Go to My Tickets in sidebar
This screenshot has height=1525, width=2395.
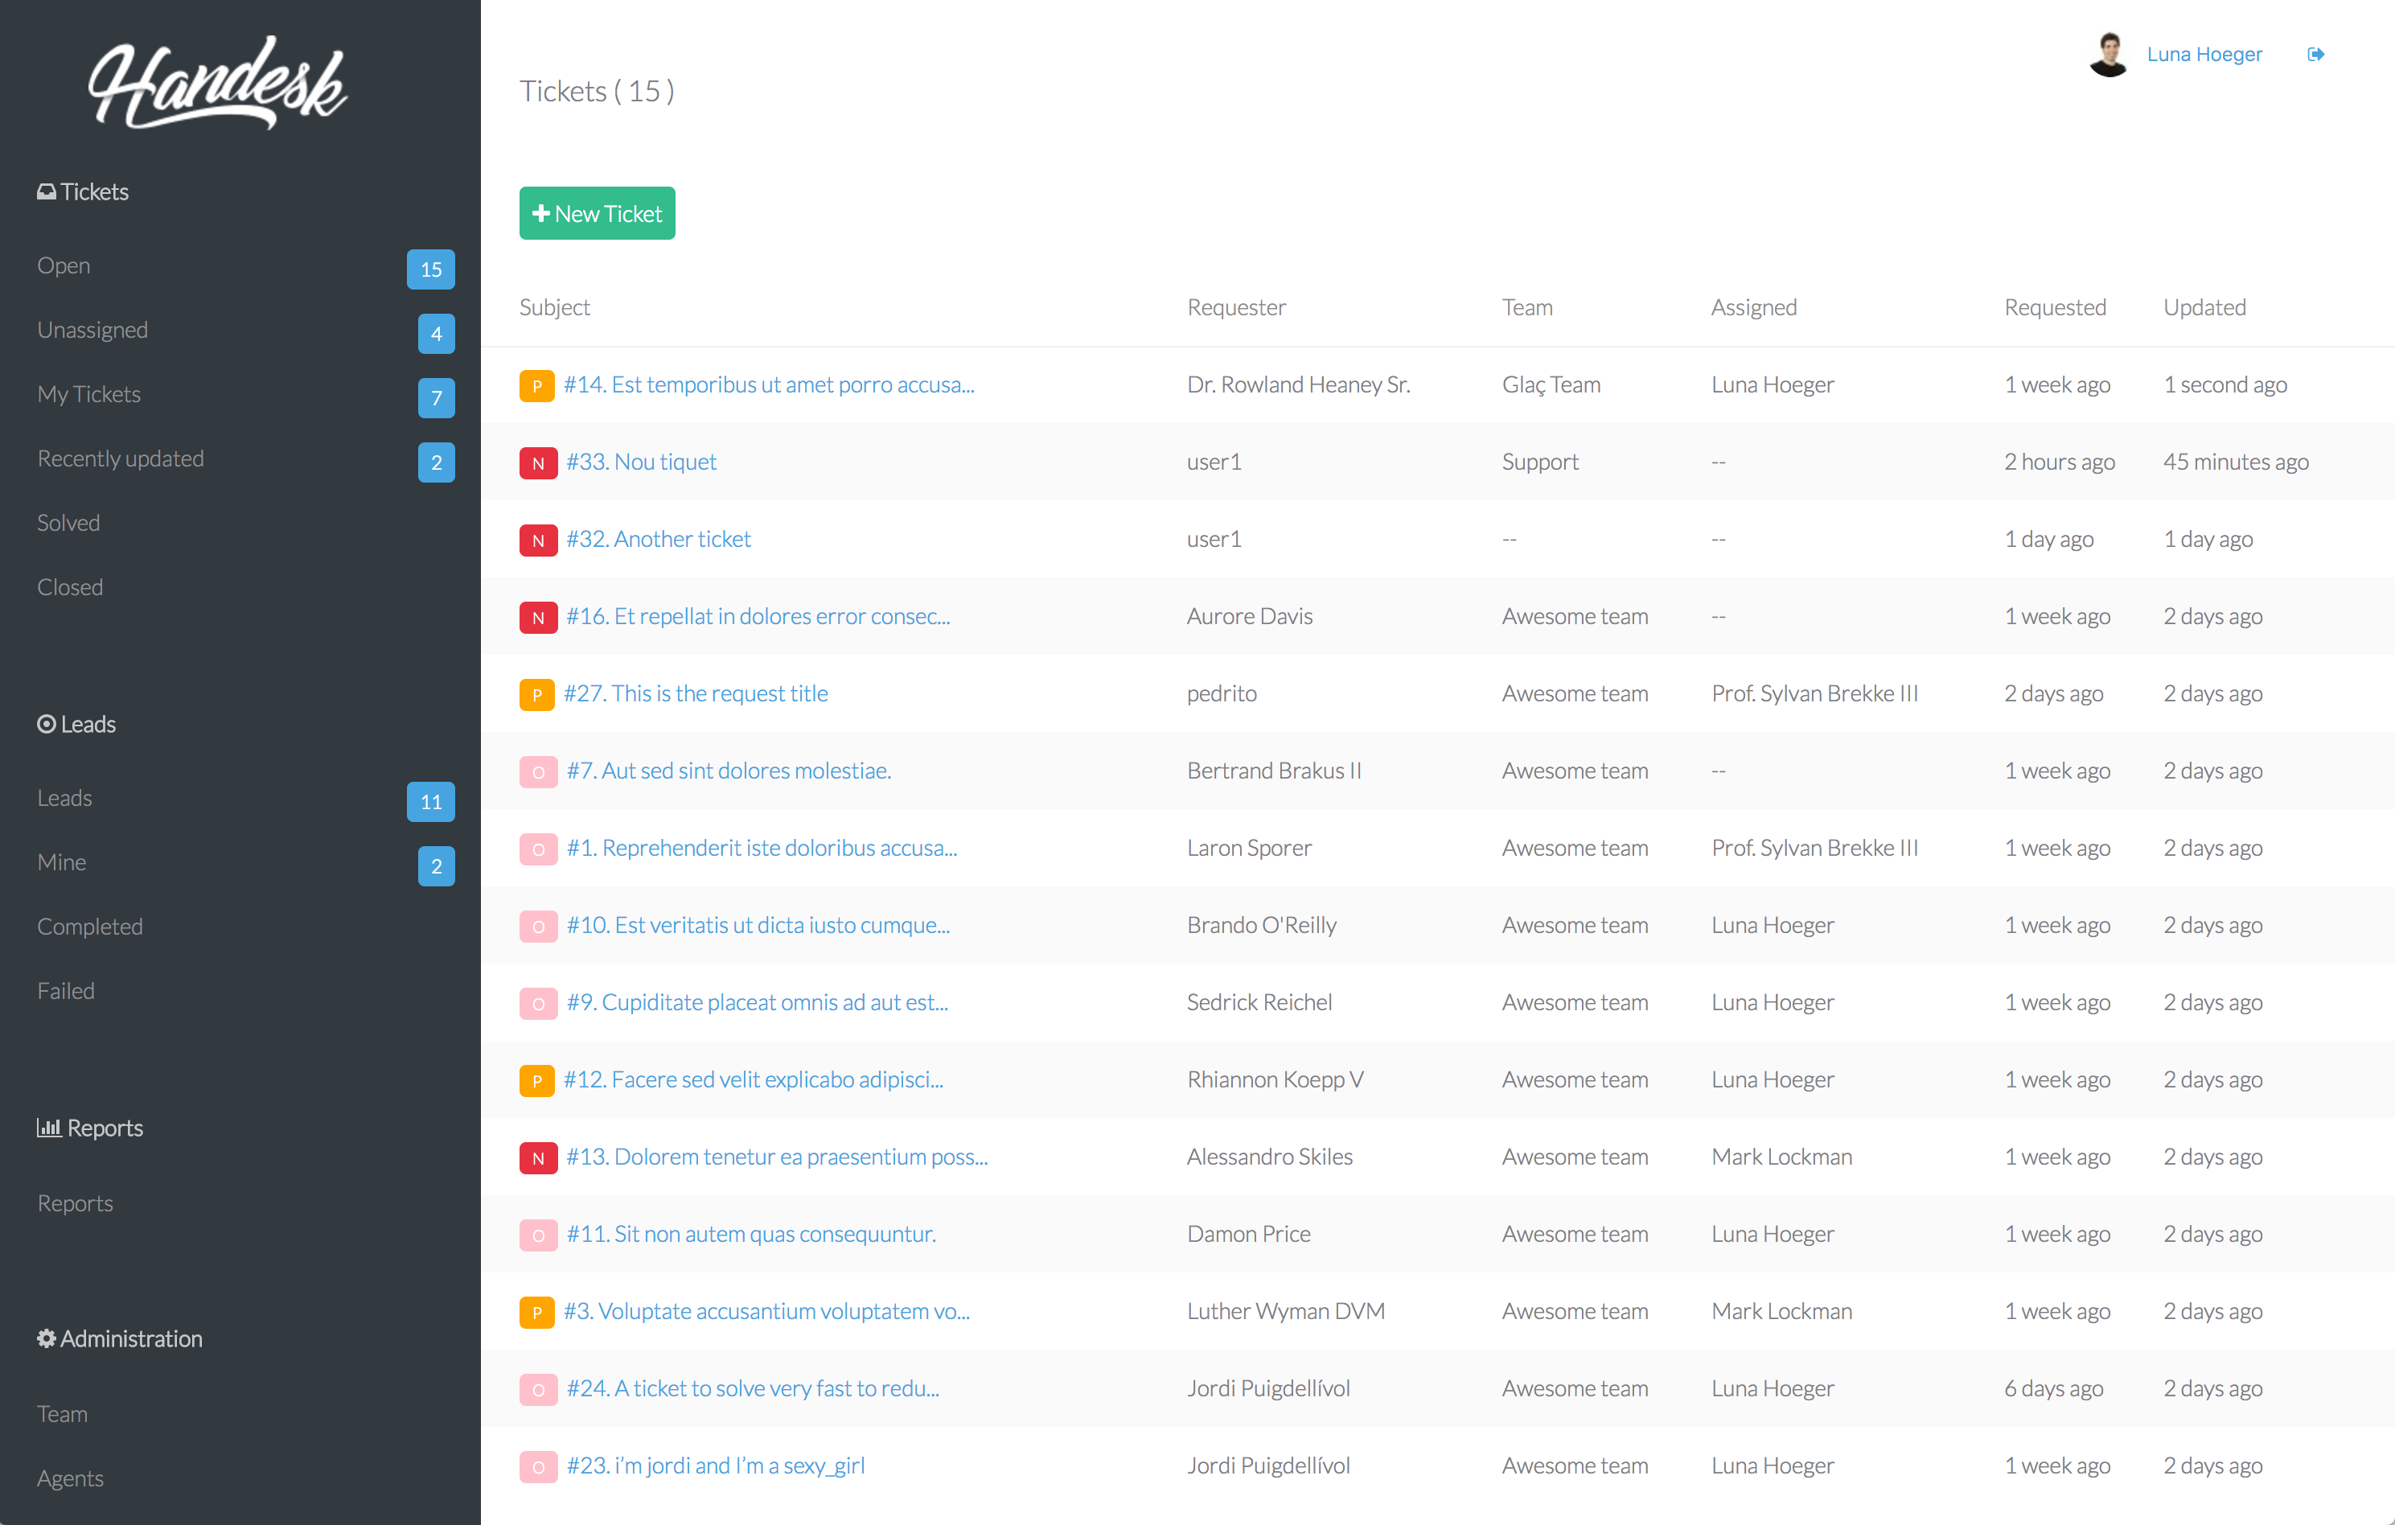point(88,394)
